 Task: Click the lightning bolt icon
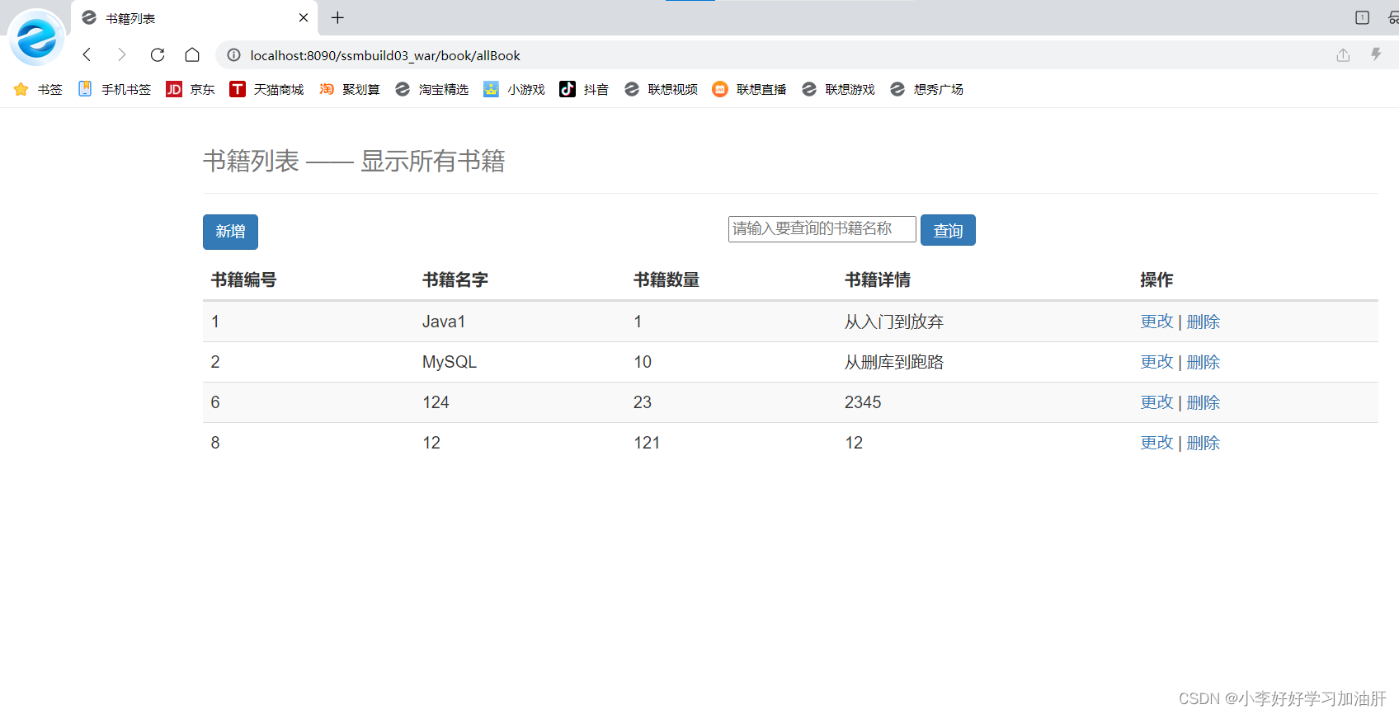[x=1376, y=54]
